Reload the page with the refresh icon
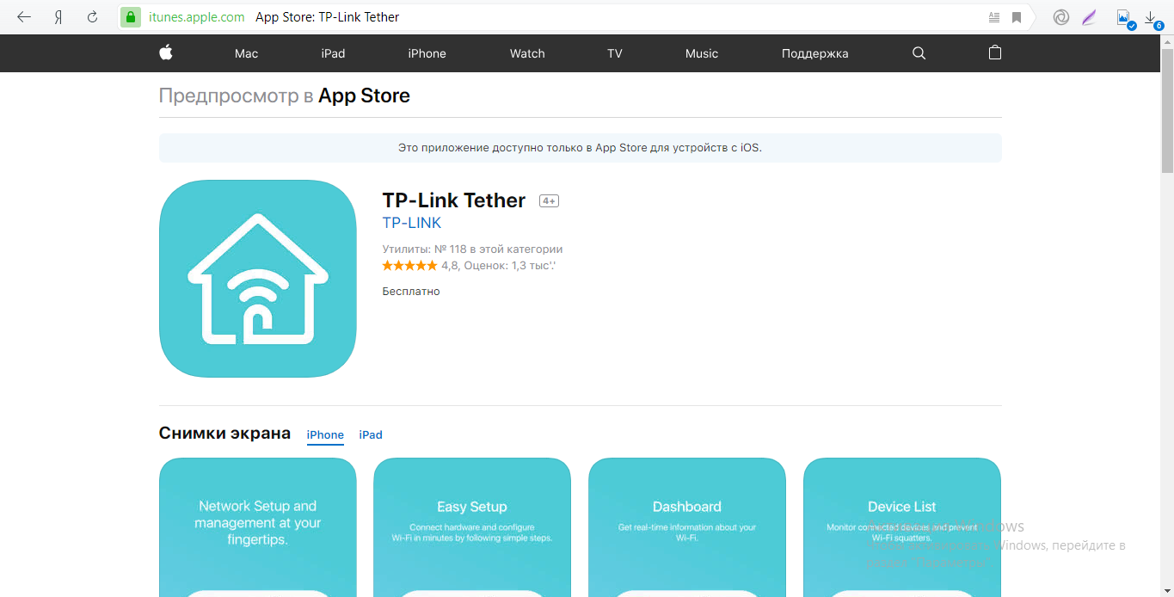Viewport: 1174px width, 597px height. (93, 17)
